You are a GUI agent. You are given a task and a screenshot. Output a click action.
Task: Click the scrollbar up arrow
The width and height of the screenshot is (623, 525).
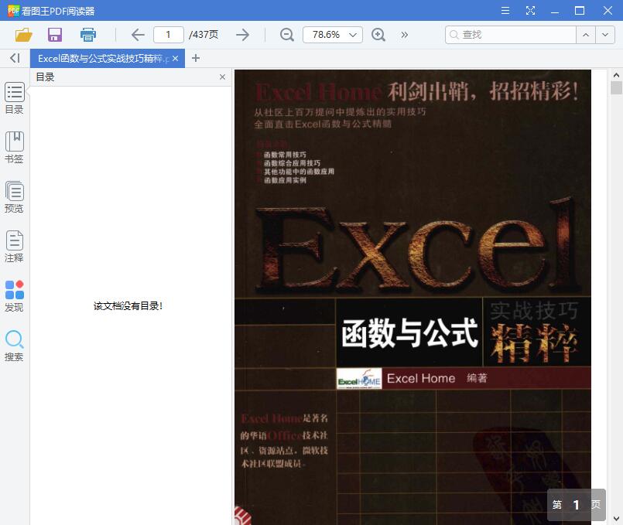point(616,74)
